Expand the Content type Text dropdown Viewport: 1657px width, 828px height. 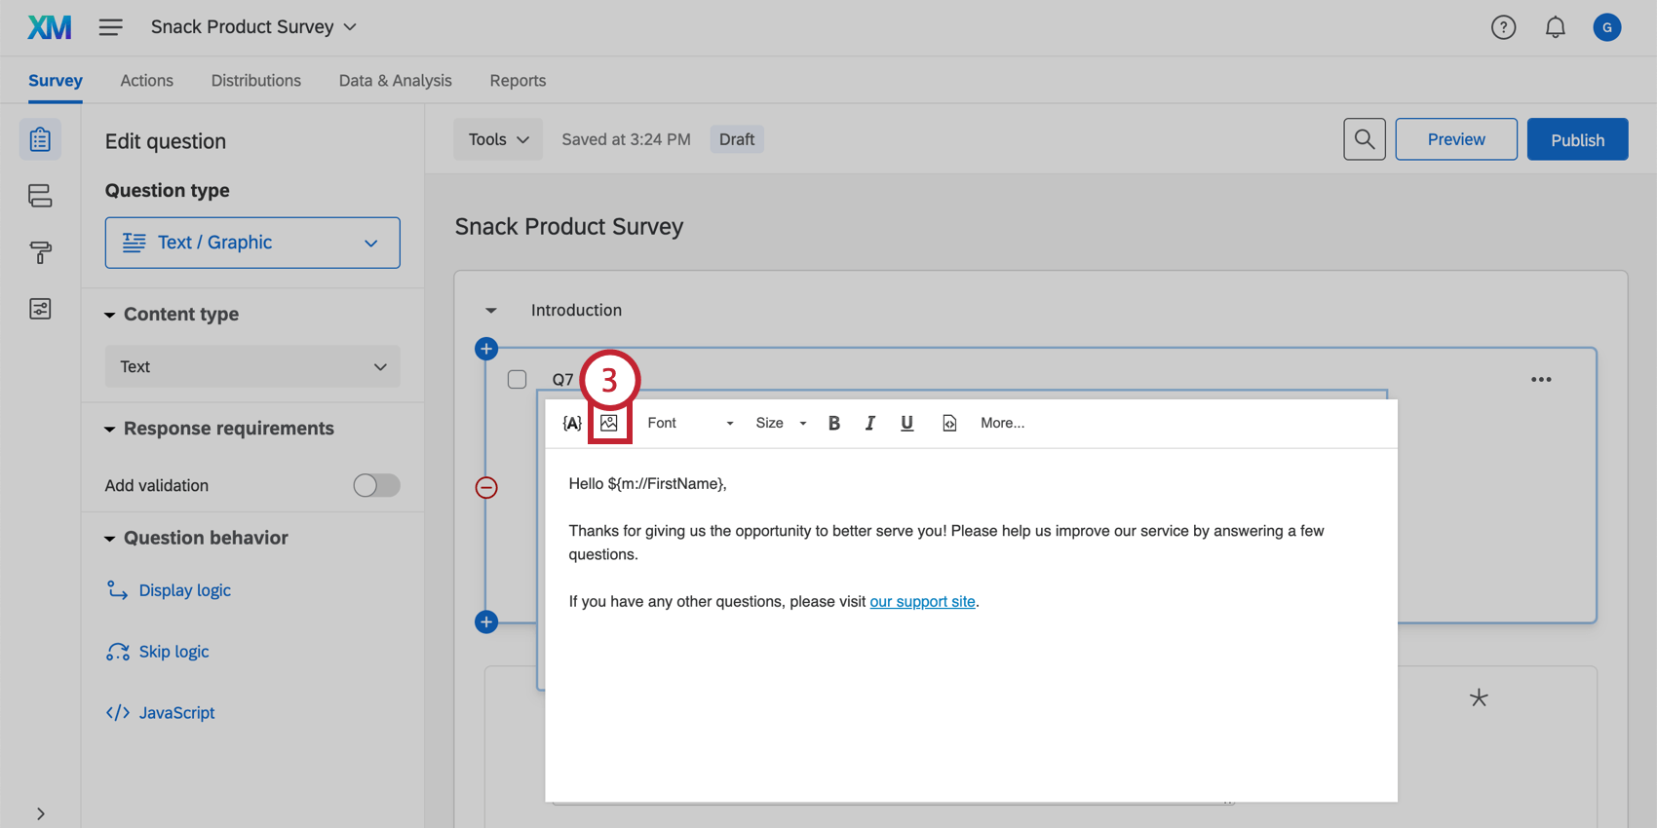tap(252, 367)
